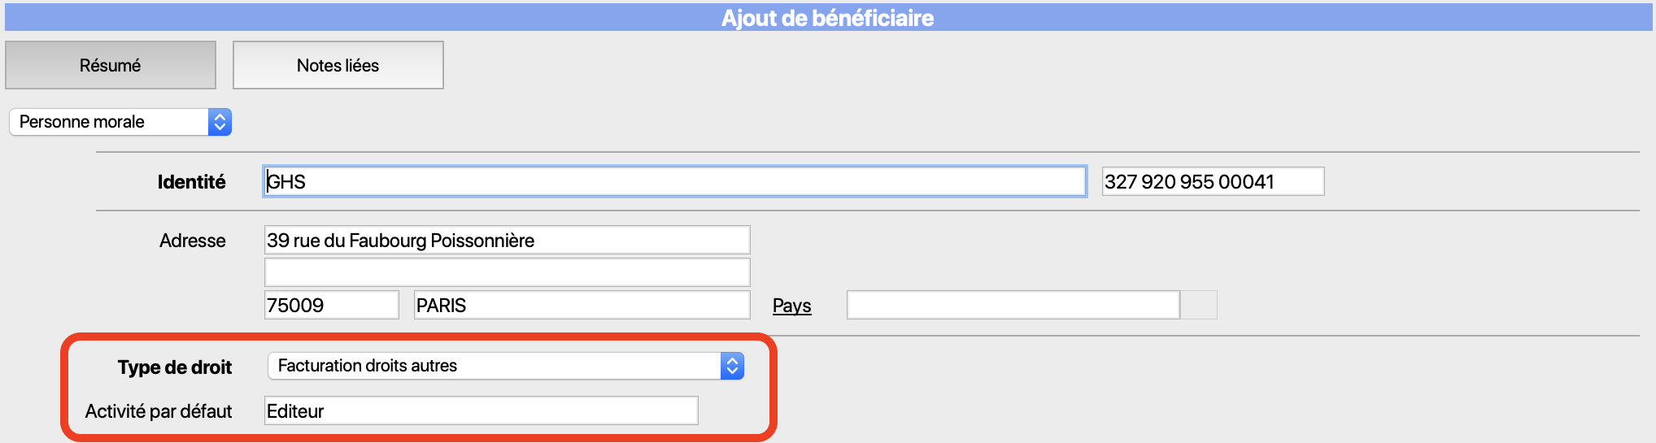This screenshot has width=1656, height=443.
Task: Open the Personne morale dropdown
Action: pyautogui.click(x=120, y=122)
